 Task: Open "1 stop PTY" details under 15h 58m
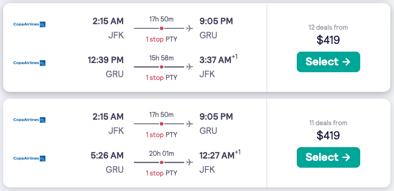coord(161,78)
